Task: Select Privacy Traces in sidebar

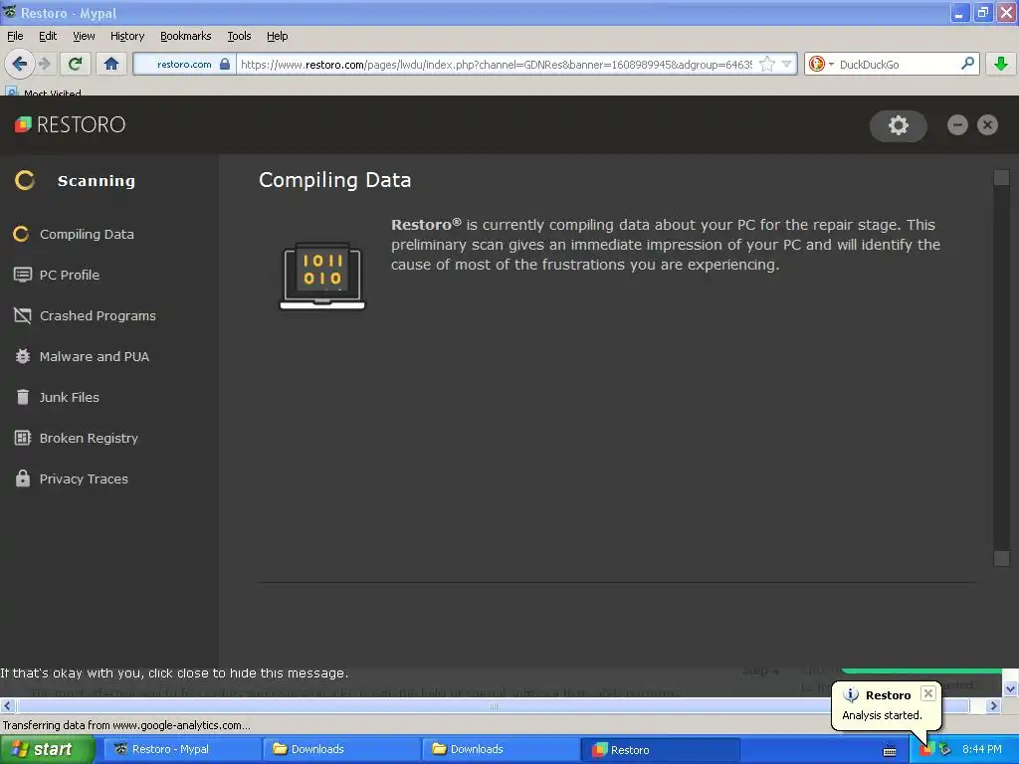Action: [84, 478]
